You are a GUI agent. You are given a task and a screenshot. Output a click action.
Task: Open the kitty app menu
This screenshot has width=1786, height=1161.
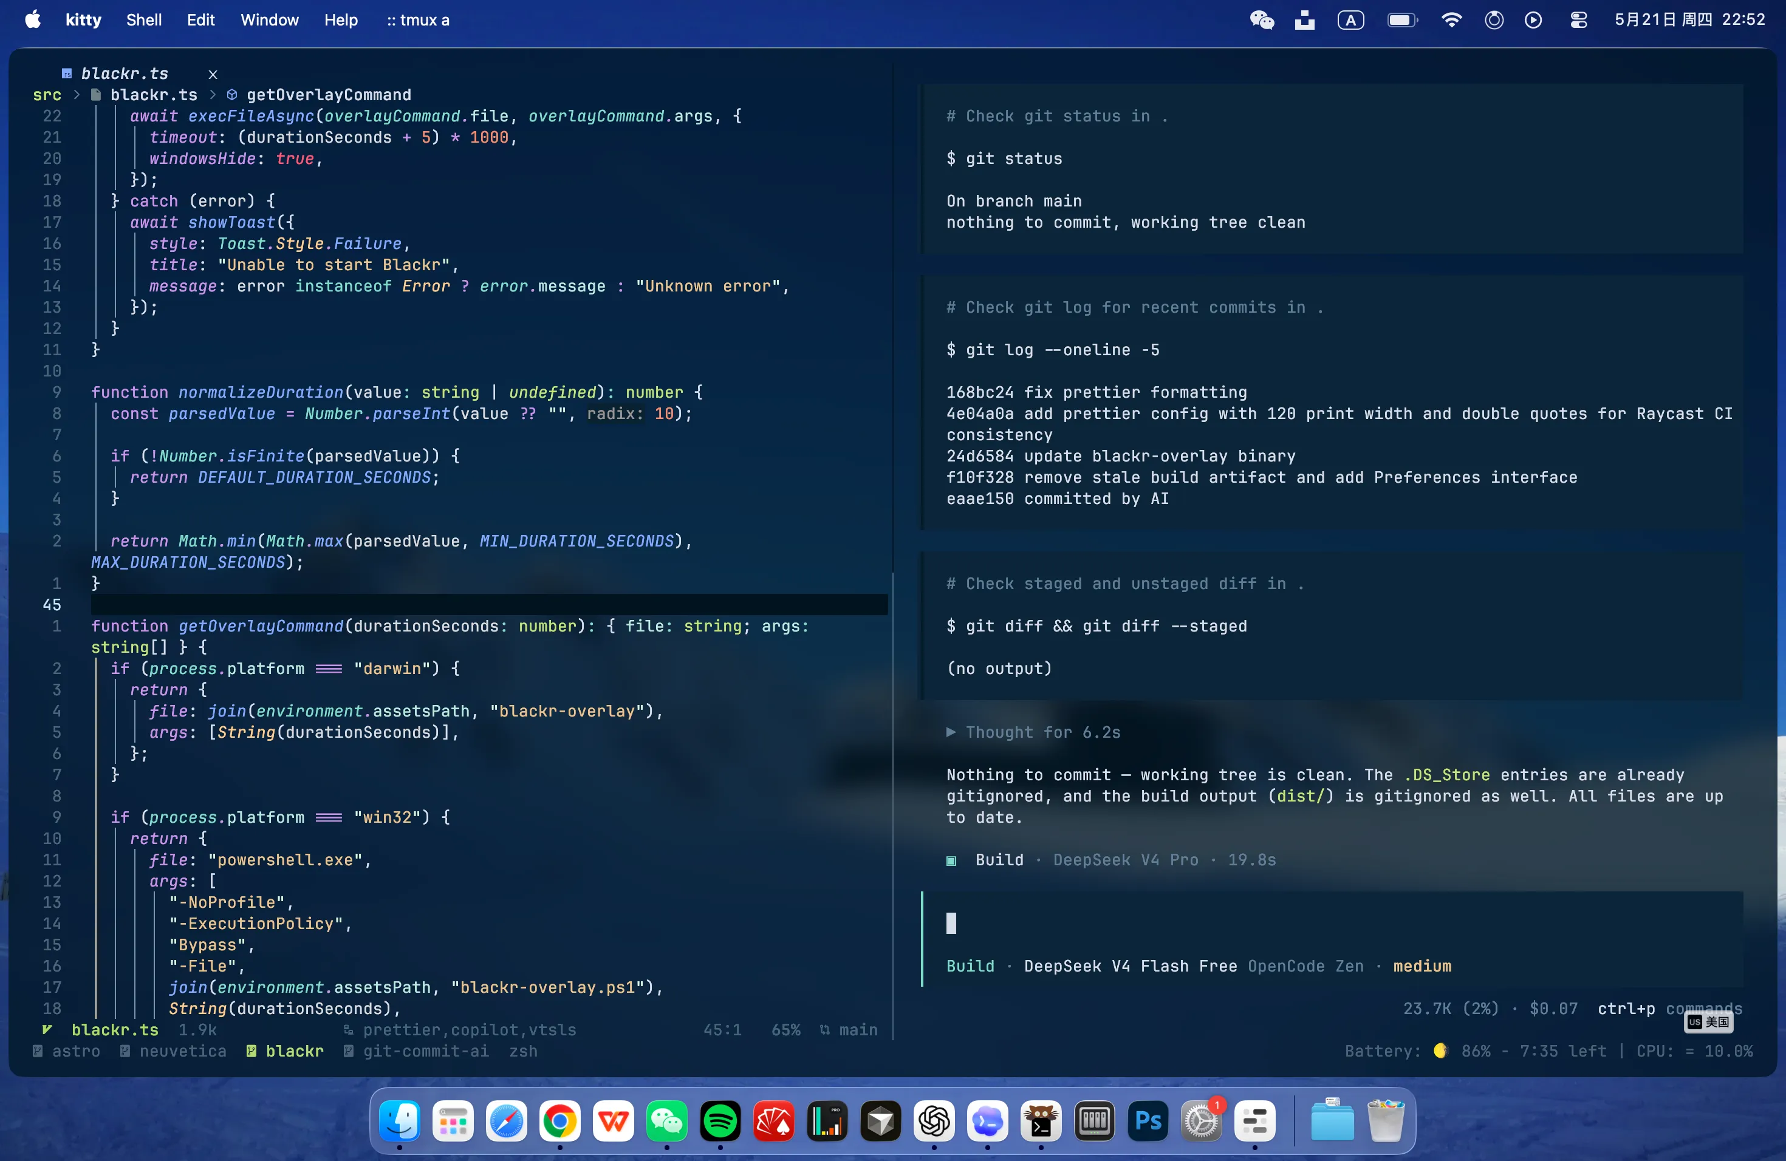coord(83,20)
